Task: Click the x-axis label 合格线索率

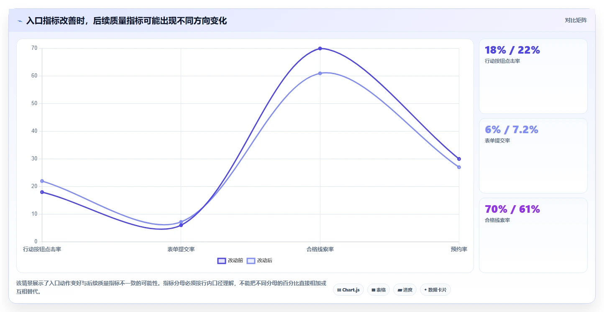Action: pos(320,249)
